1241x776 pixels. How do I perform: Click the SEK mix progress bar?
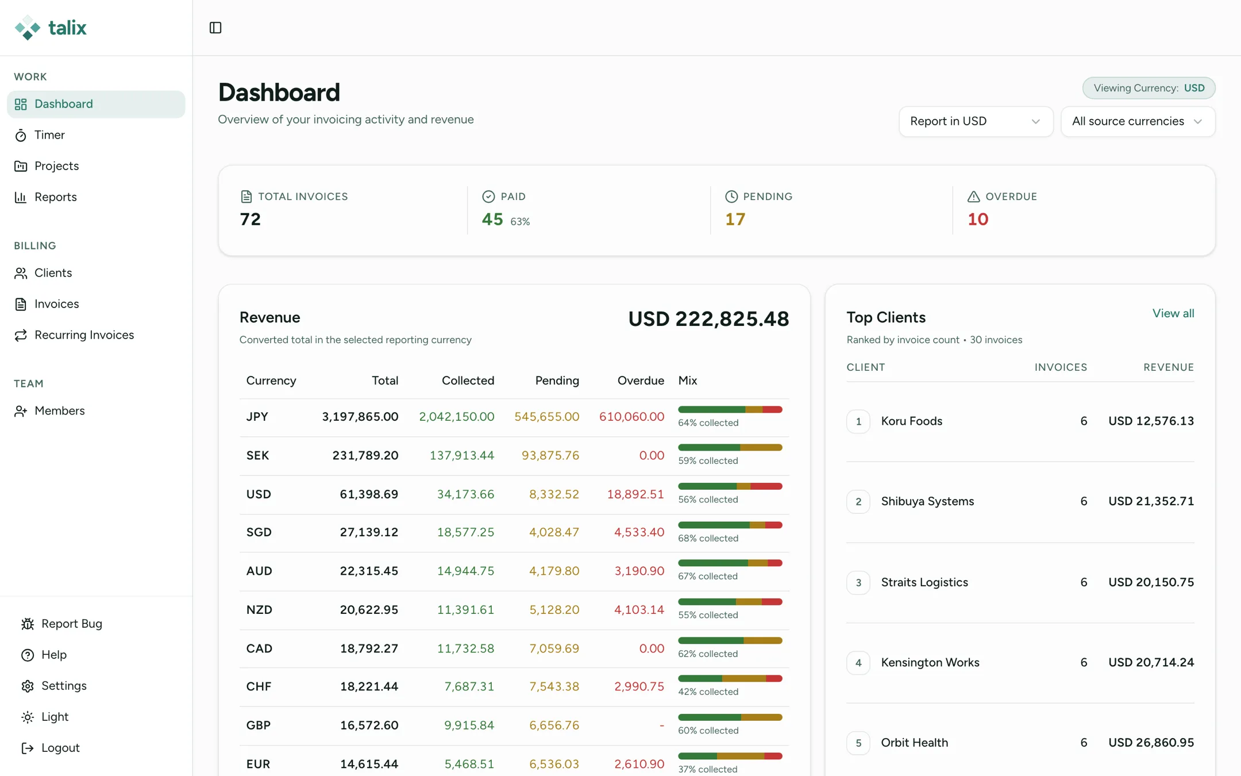click(x=730, y=448)
